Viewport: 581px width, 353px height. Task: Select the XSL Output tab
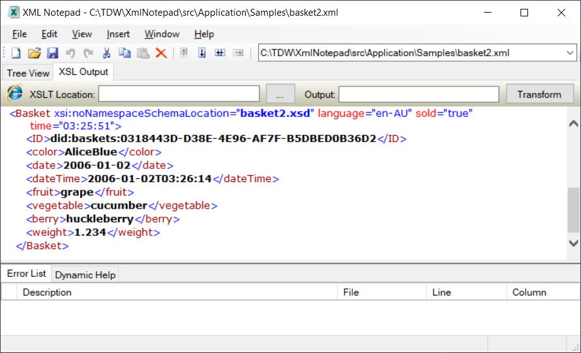point(83,72)
